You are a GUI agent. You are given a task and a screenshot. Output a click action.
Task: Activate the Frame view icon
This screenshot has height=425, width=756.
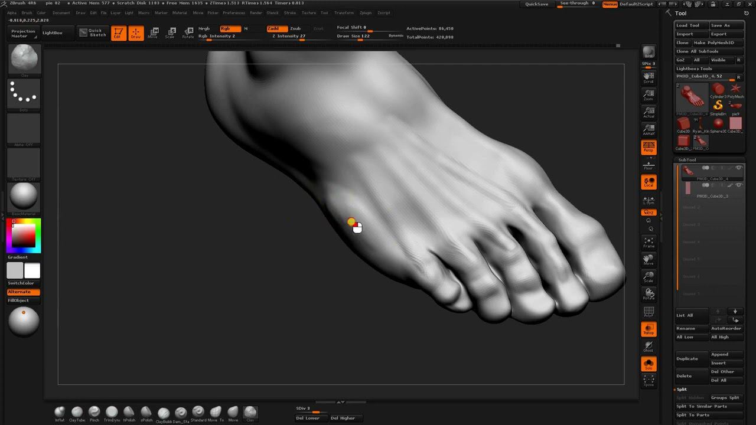649,241
